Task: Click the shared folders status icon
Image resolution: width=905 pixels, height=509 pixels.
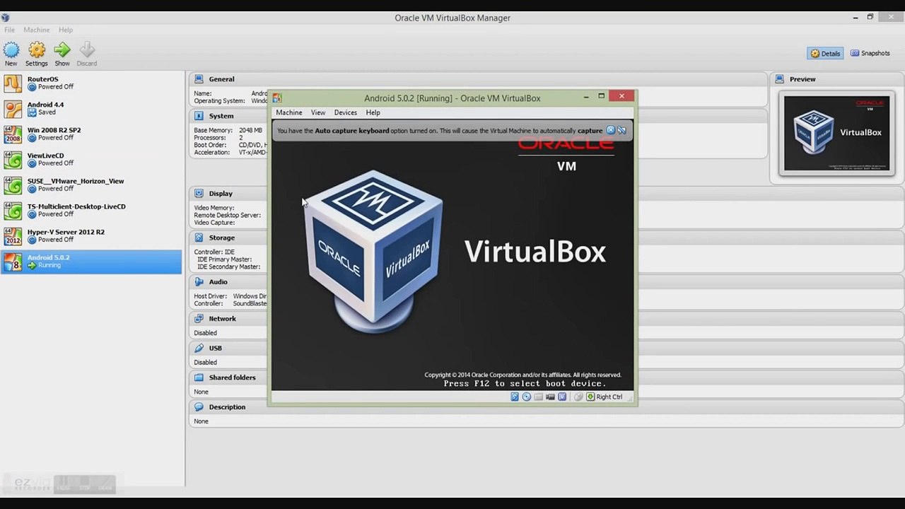Action: click(538, 397)
